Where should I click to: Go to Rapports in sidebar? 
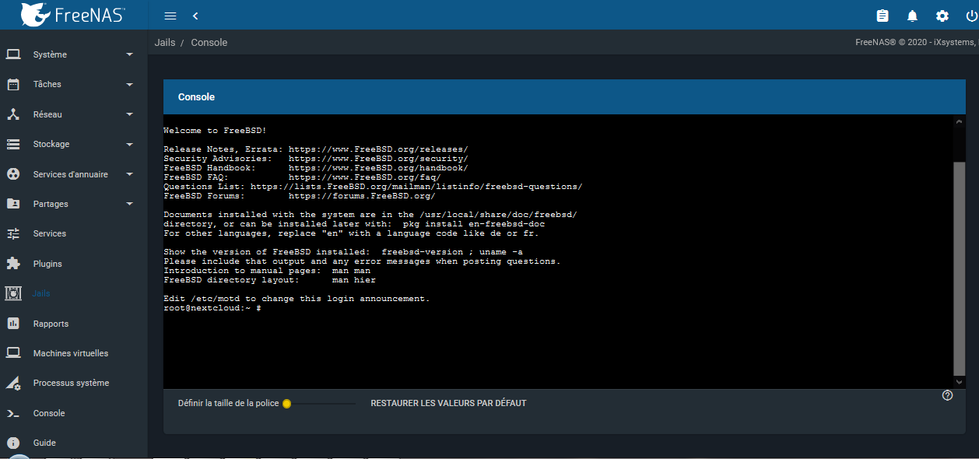point(51,324)
